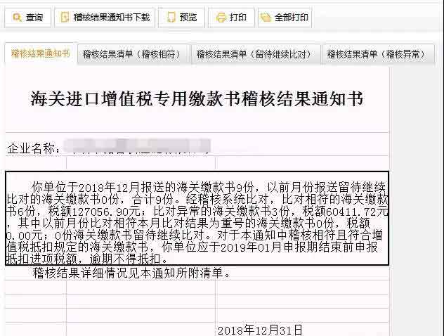This screenshot has height=336, width=444.
Task: Click the blurred company name field
Action: pos(137,146)
